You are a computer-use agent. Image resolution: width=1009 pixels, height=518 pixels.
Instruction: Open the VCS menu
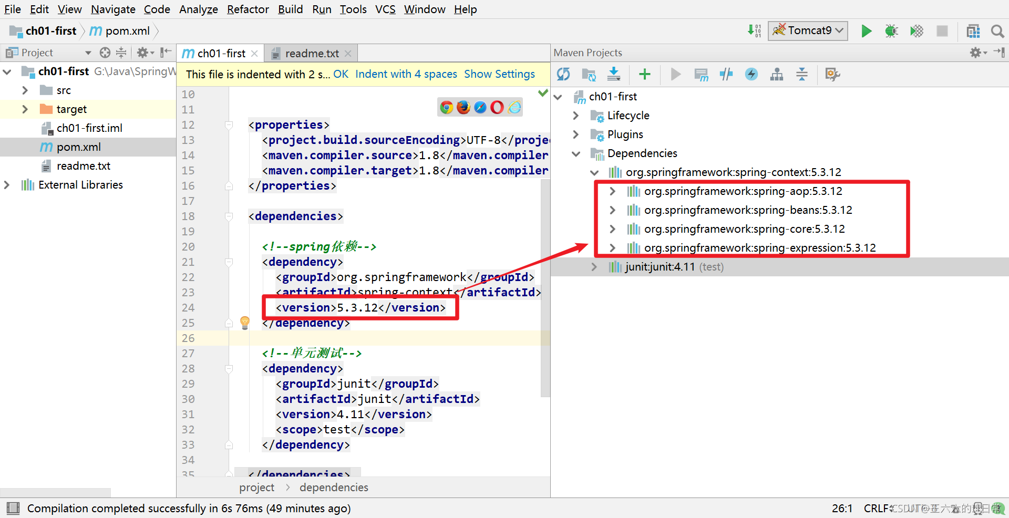pos(385,9)
